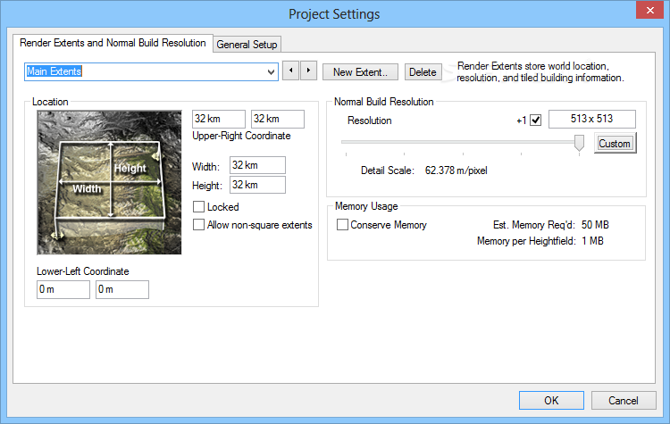This screenshot has height=424, width=670.
Task: Enable Conserve Memory option
Action: (342, 225)
